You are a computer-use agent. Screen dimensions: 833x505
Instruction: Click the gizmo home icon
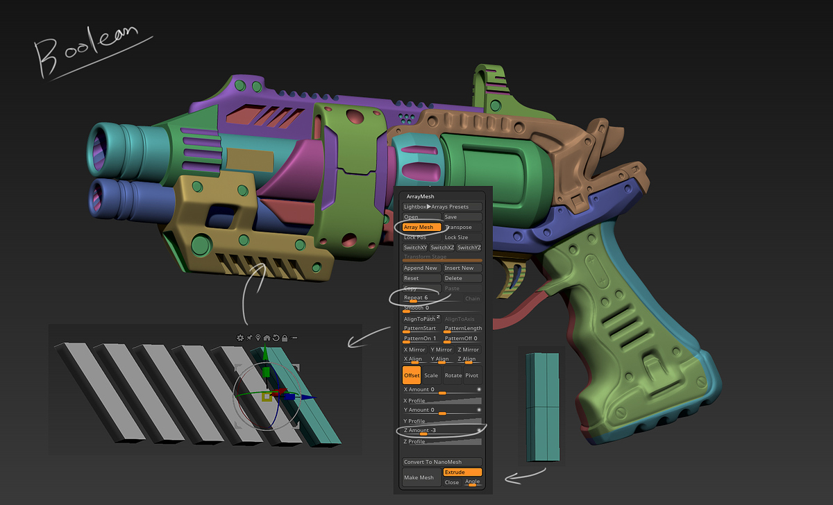click(x=267, y=338)
